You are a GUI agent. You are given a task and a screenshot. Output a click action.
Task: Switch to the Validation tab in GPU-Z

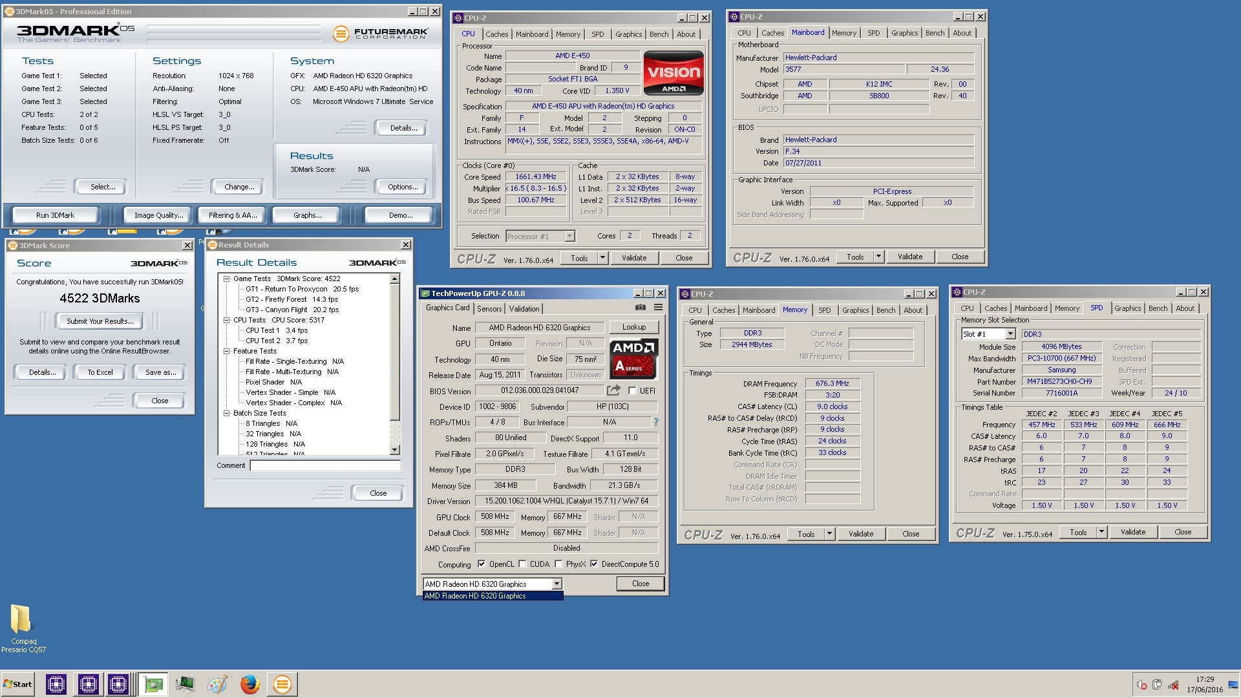click(x=524, y=309)
